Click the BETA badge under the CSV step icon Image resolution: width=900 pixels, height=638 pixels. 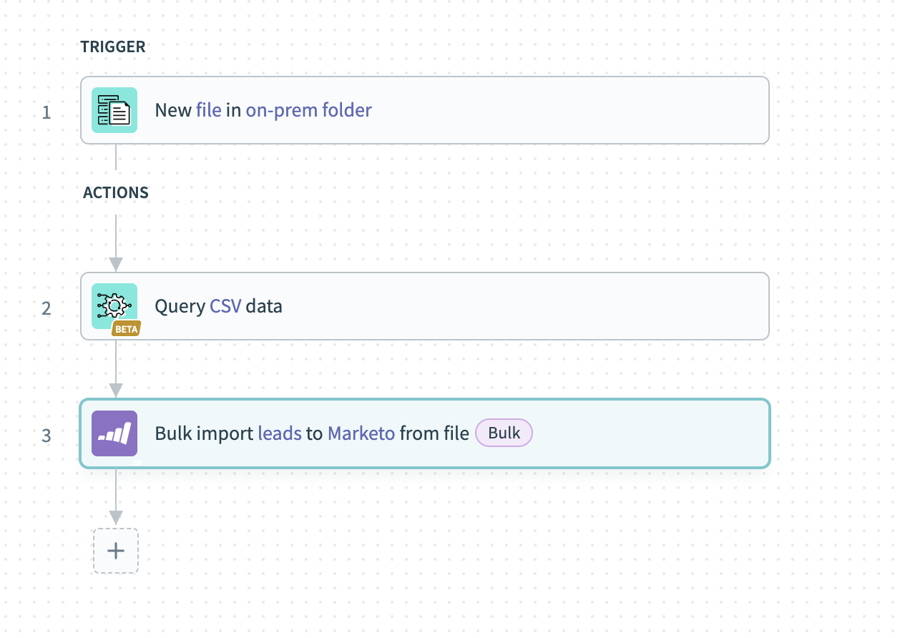[x=125, y=329]
